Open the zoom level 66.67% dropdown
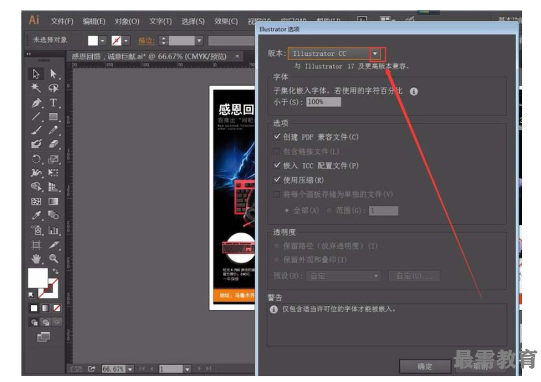 point(130,369)
